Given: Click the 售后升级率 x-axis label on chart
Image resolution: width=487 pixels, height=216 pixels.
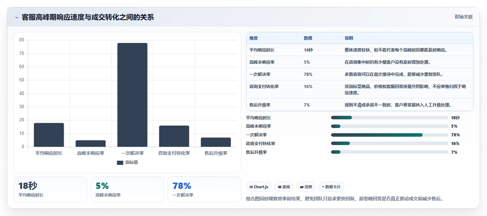Looking at the screenshot, I should (216, 153).
